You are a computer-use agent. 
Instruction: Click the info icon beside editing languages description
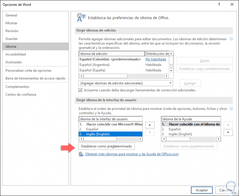(x=231, y=39)
